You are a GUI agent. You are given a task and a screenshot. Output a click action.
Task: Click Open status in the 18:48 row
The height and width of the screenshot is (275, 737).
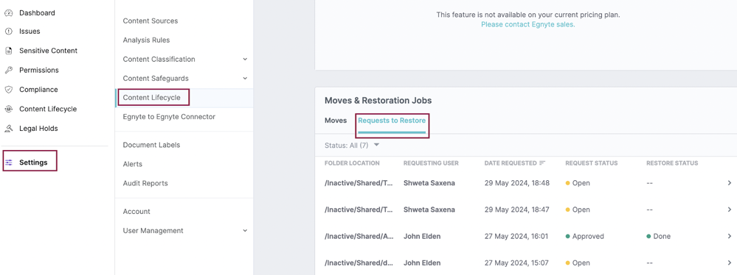tap(578, 183)
